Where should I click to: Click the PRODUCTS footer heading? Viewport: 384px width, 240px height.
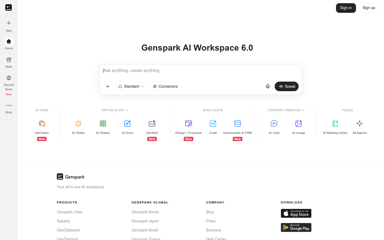tap(67, 202)
